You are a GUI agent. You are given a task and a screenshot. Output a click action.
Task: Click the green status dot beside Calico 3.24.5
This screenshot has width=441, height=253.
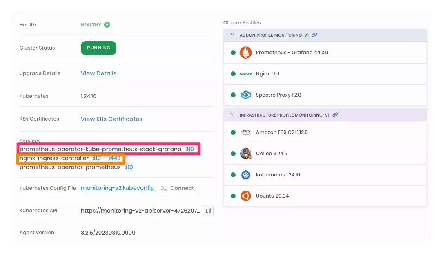coord(233,154)
